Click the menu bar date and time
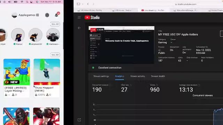 pyautogui.click(x=51, y=2)
